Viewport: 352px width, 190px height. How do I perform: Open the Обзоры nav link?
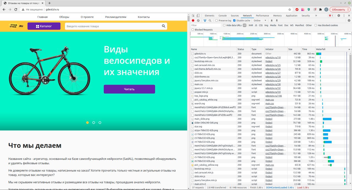point(64,17)
